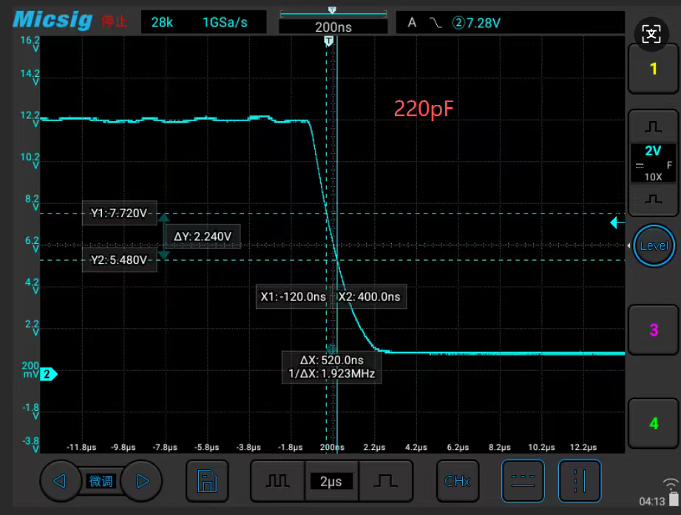681x515 pixels.
Task: Open the 2µs timebase selector
Action: [x=331, y=482]
